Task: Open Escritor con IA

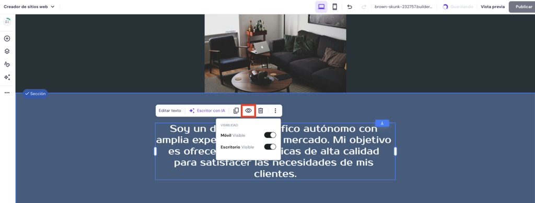Action: (207, 110)
